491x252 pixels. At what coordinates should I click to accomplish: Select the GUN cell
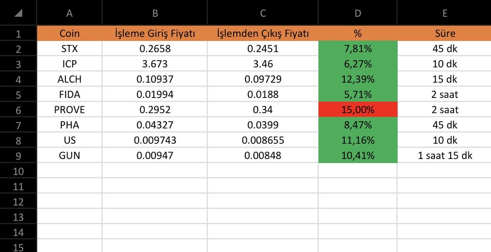point(70,155)
